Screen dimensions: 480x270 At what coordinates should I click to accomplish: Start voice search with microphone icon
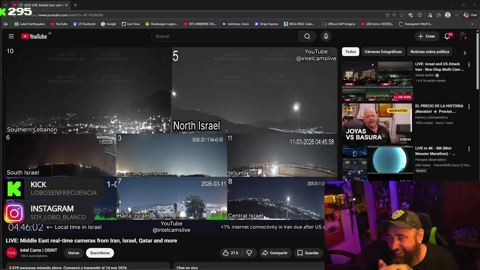pos(326,36)
